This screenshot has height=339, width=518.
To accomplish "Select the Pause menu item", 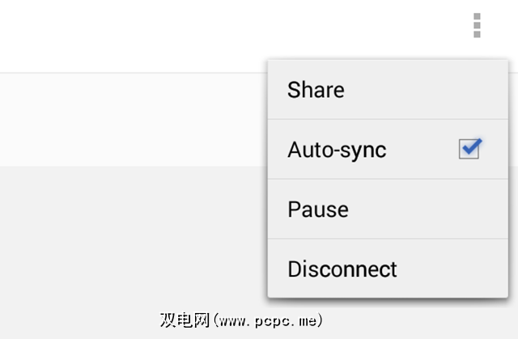I will coord(318,210).
